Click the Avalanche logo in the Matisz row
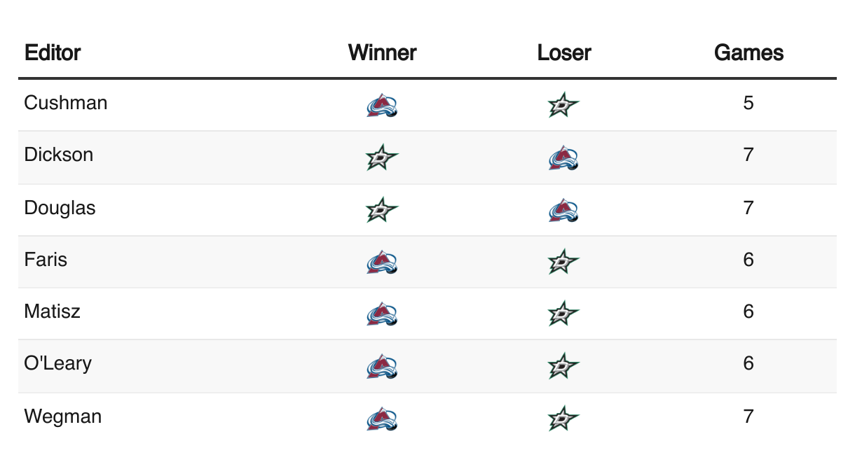This screenshot has width=855, height=462. tap(382, 314)
